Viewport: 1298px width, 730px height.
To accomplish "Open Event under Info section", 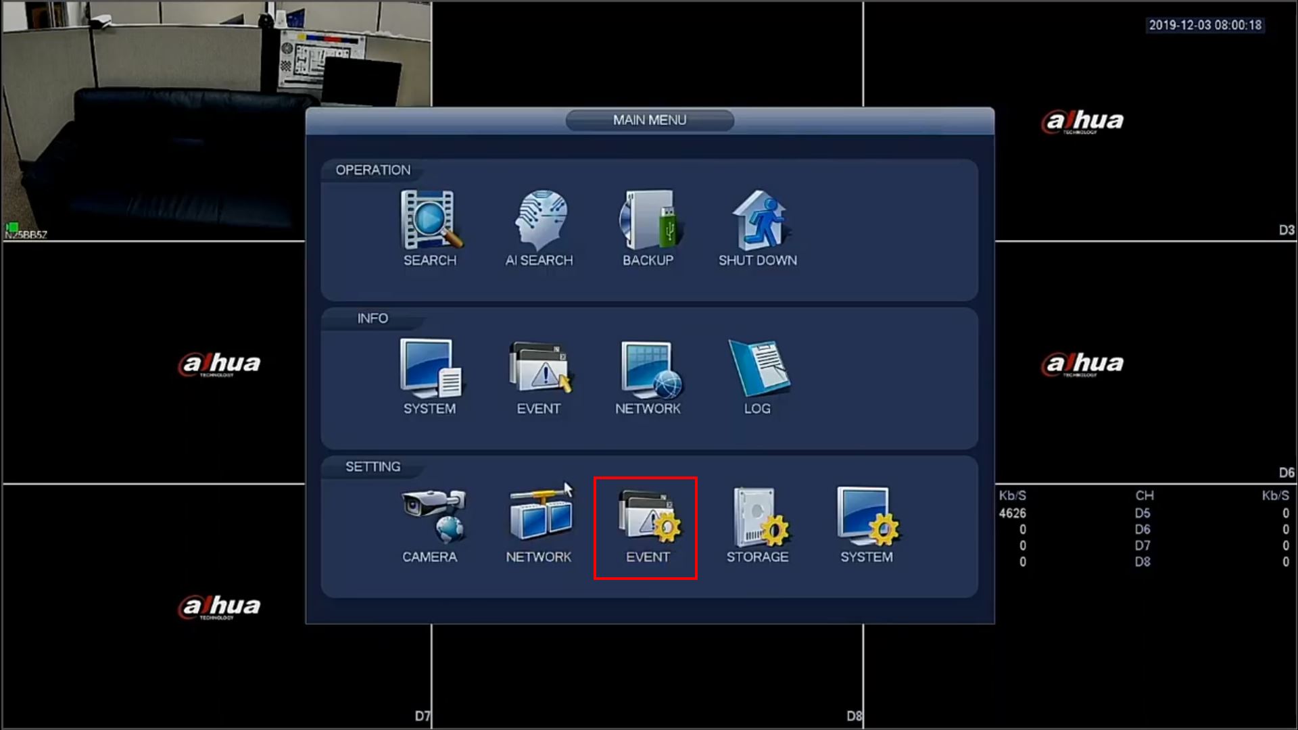I will pyautogui.click(x=539, y=370).
